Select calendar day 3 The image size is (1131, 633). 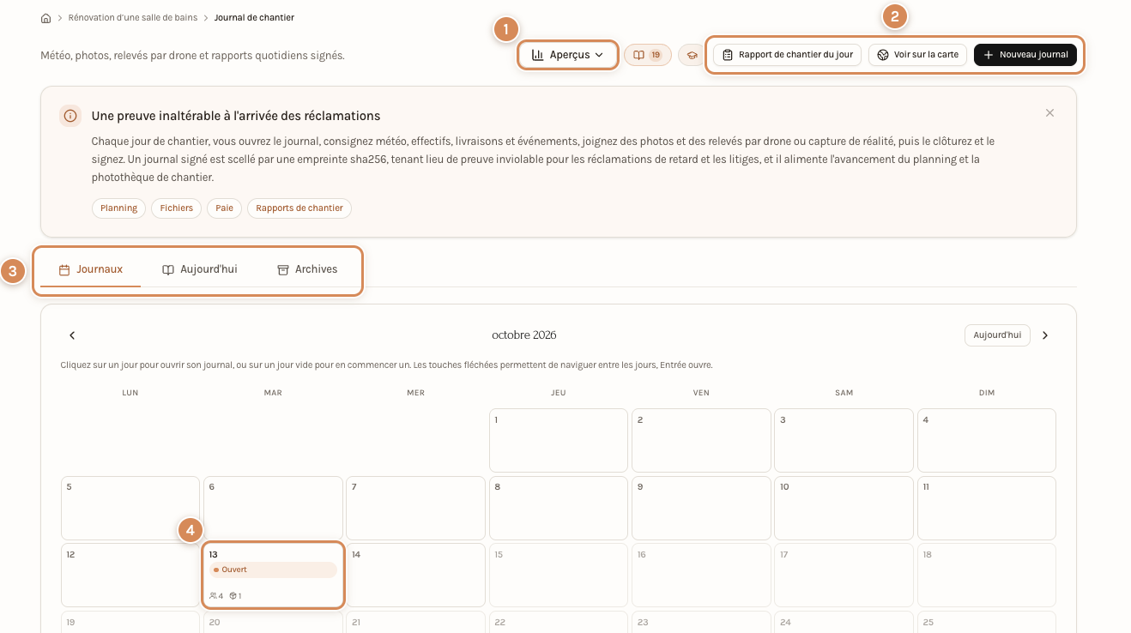click(x=844, y=441)
